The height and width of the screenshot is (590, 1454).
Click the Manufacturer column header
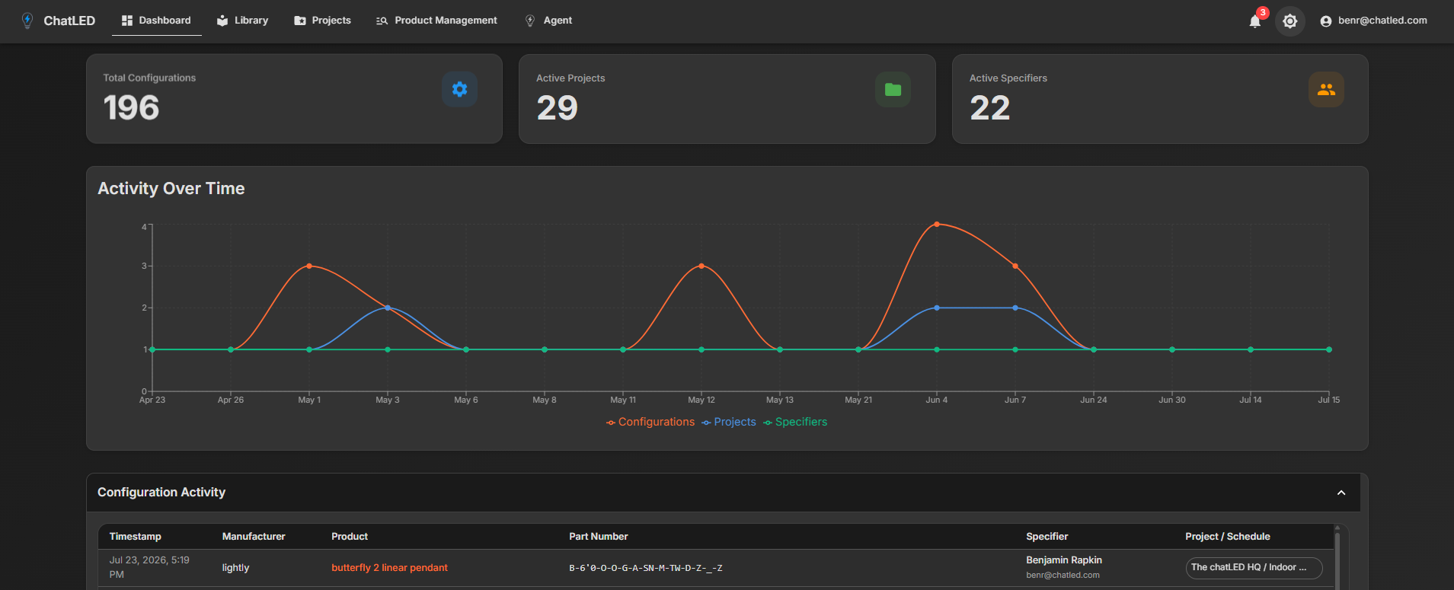[x=254, y=537]
